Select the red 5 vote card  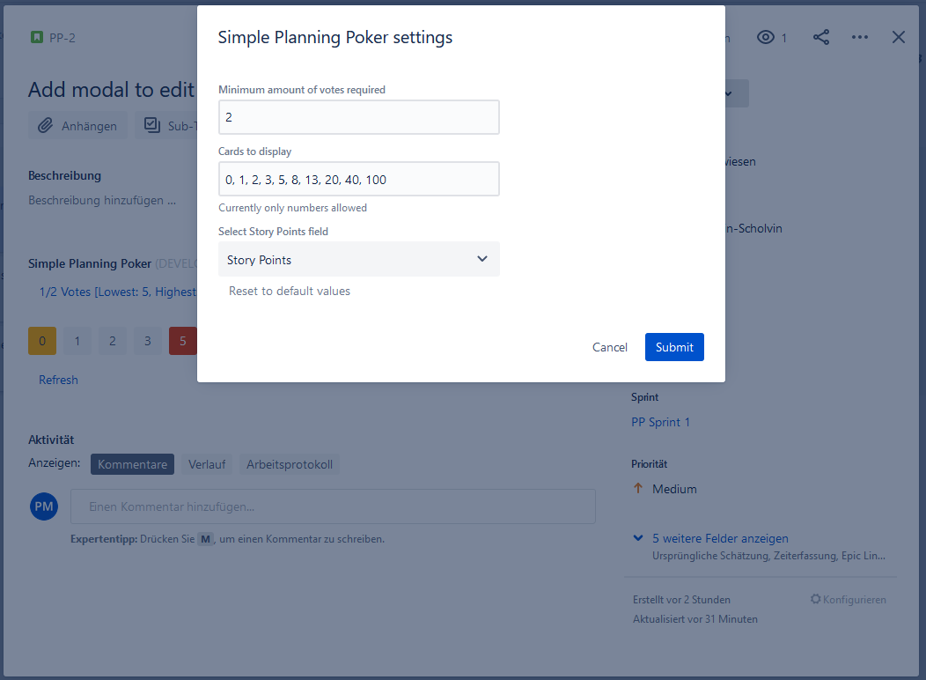[x=183, y=341]
